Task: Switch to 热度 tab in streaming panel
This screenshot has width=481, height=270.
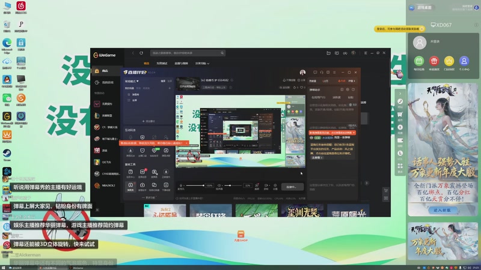Action: (x=341, y=81)
